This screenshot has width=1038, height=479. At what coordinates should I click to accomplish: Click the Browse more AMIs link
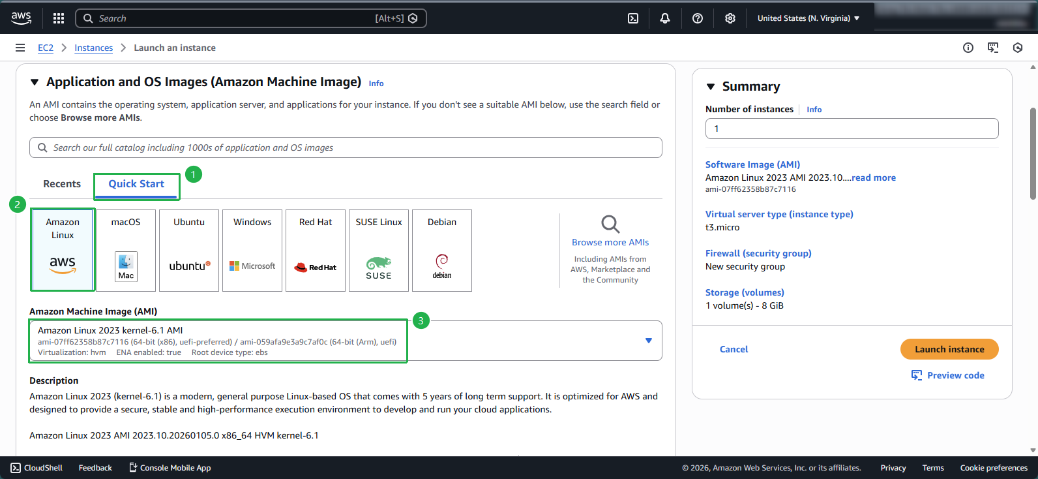pyautogui.click(x=610, y=242)
